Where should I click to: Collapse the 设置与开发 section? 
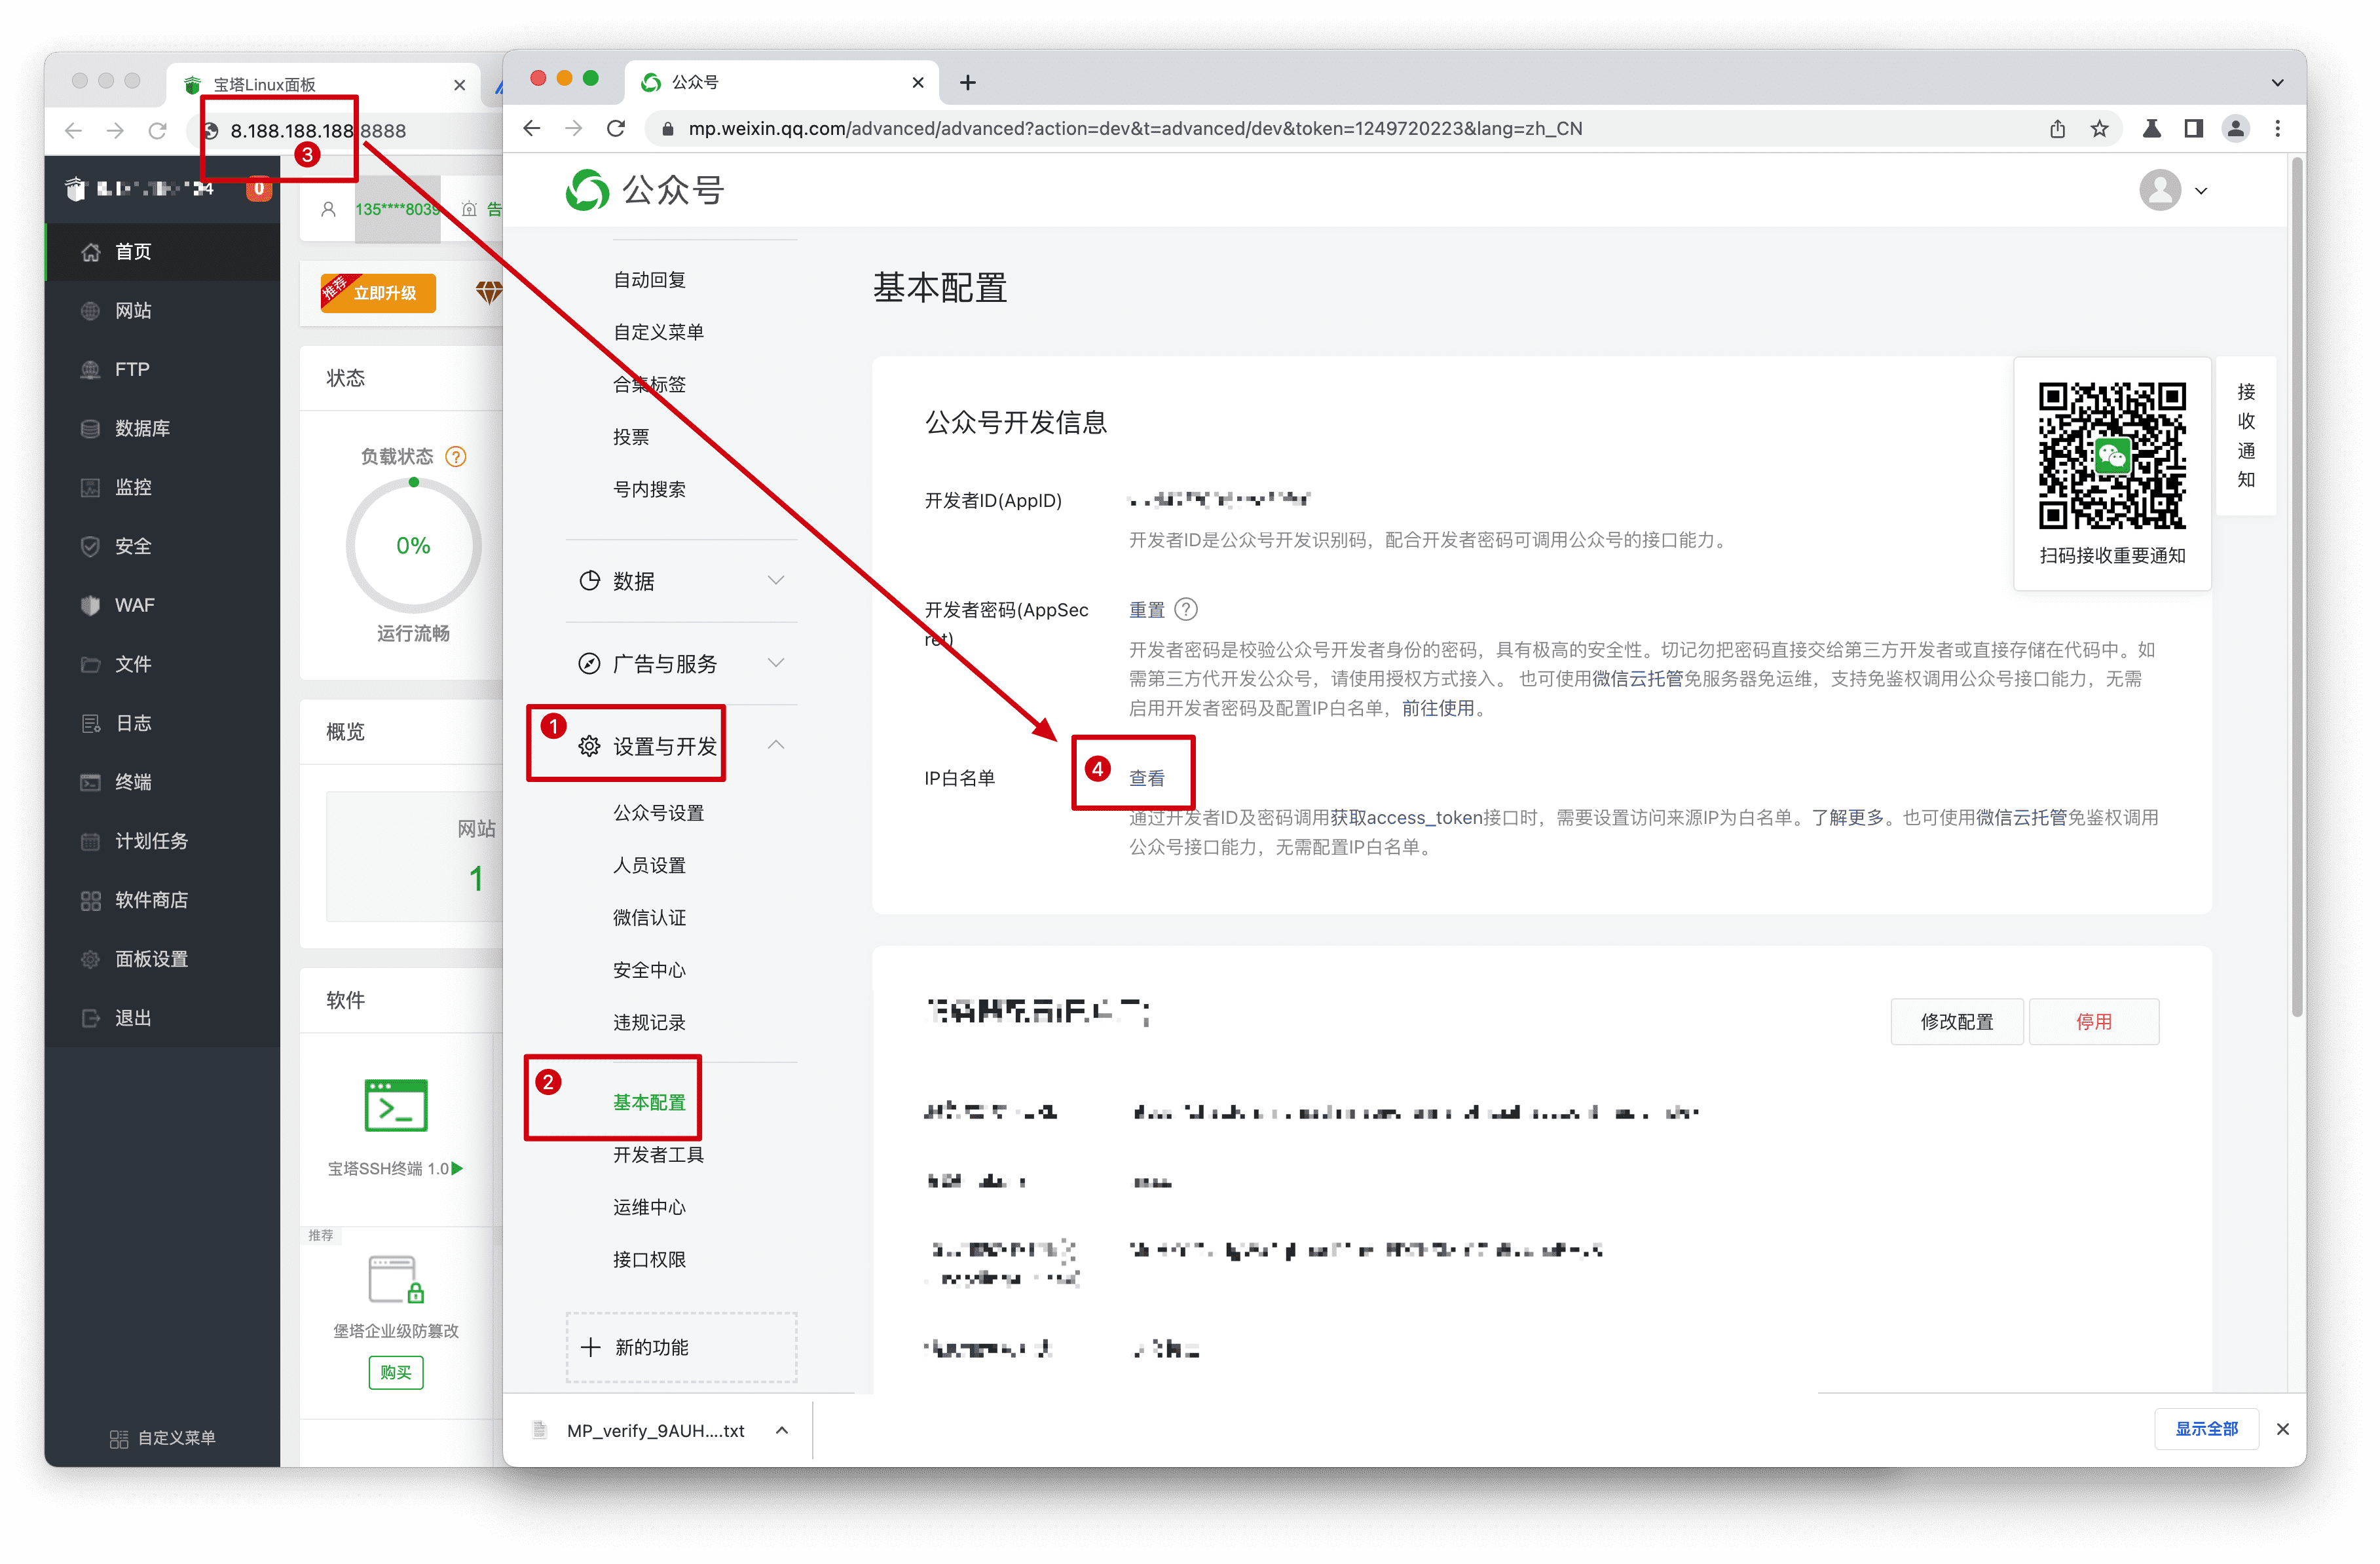pyautogui.click(x=776, y=744)
